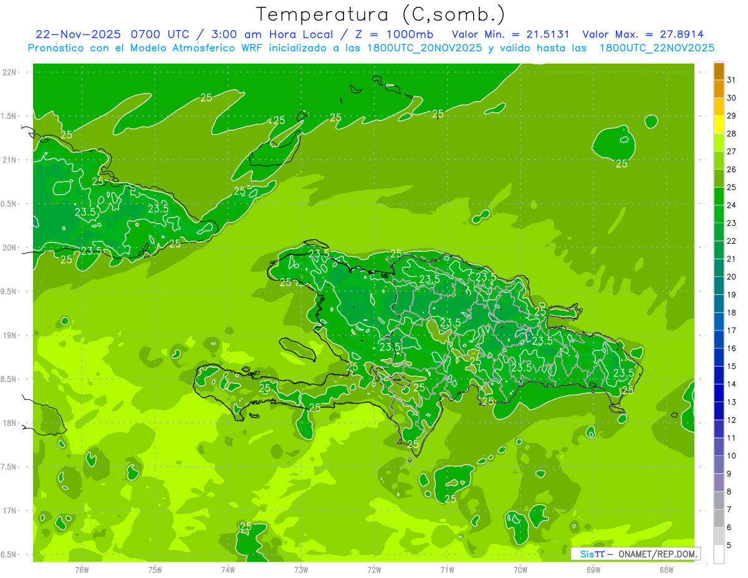Click the '0700 UTC' time text
The image size is (748, 578).
pos(161,34)
